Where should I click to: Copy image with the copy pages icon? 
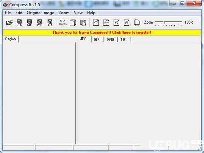tap(73, 23)
